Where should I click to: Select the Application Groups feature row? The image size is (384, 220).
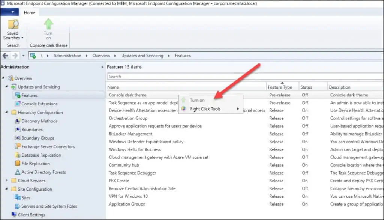tap(245, 204)
